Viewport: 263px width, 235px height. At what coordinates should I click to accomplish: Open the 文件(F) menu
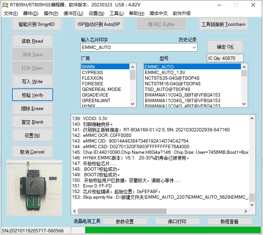[11, 13]
